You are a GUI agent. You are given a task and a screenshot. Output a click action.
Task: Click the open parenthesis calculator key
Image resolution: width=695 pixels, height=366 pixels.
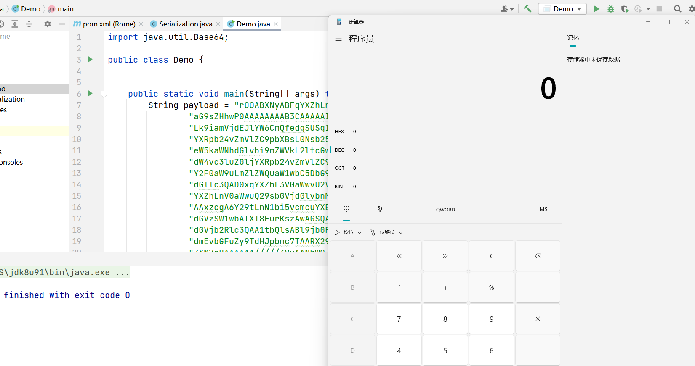pyautogui.click(x=399, y=287)
